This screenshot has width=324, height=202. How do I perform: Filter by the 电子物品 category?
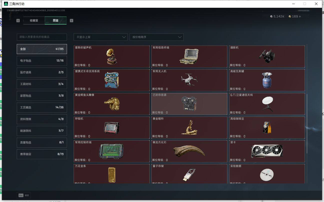click(x=42, y=61)
